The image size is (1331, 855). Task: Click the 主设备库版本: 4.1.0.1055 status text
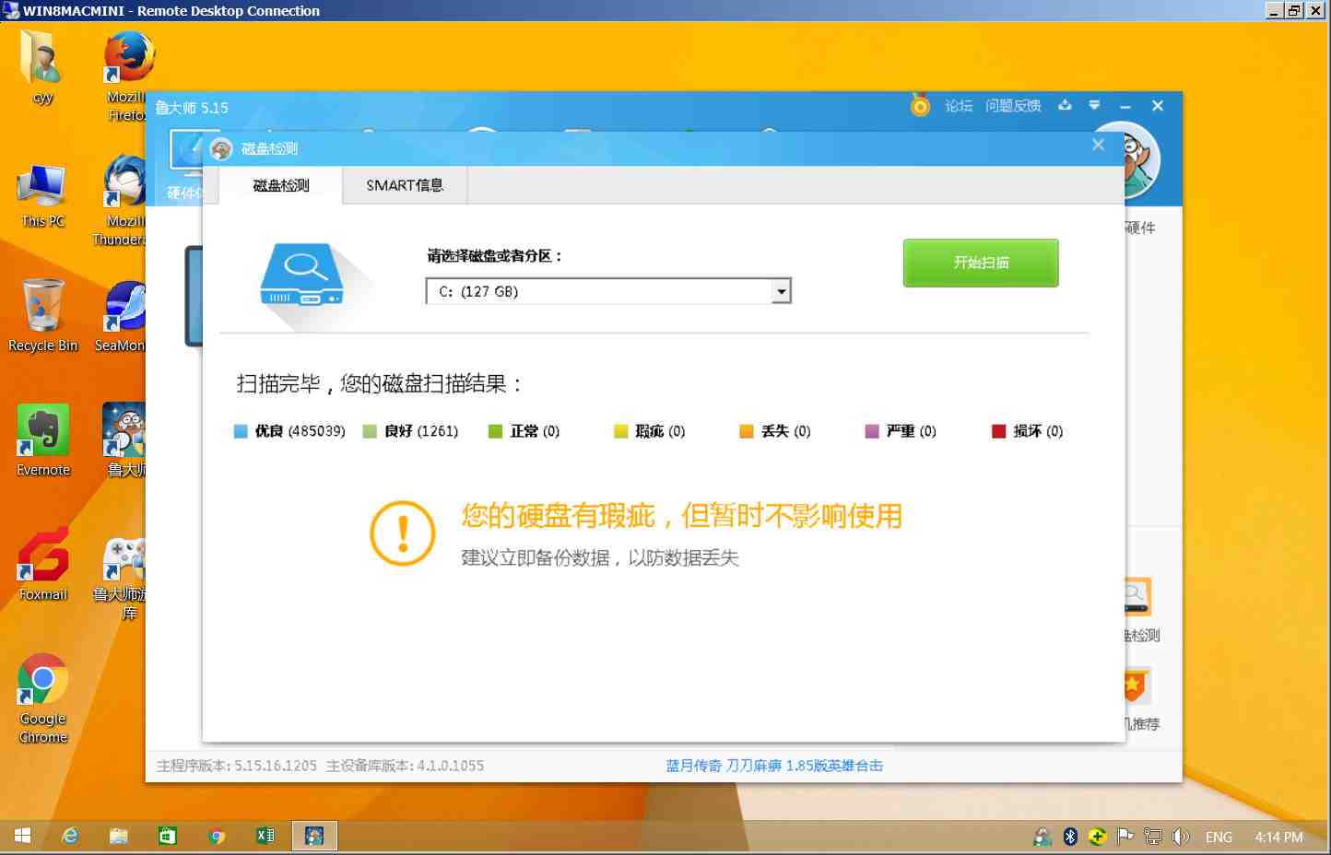[x=405, y=766]
